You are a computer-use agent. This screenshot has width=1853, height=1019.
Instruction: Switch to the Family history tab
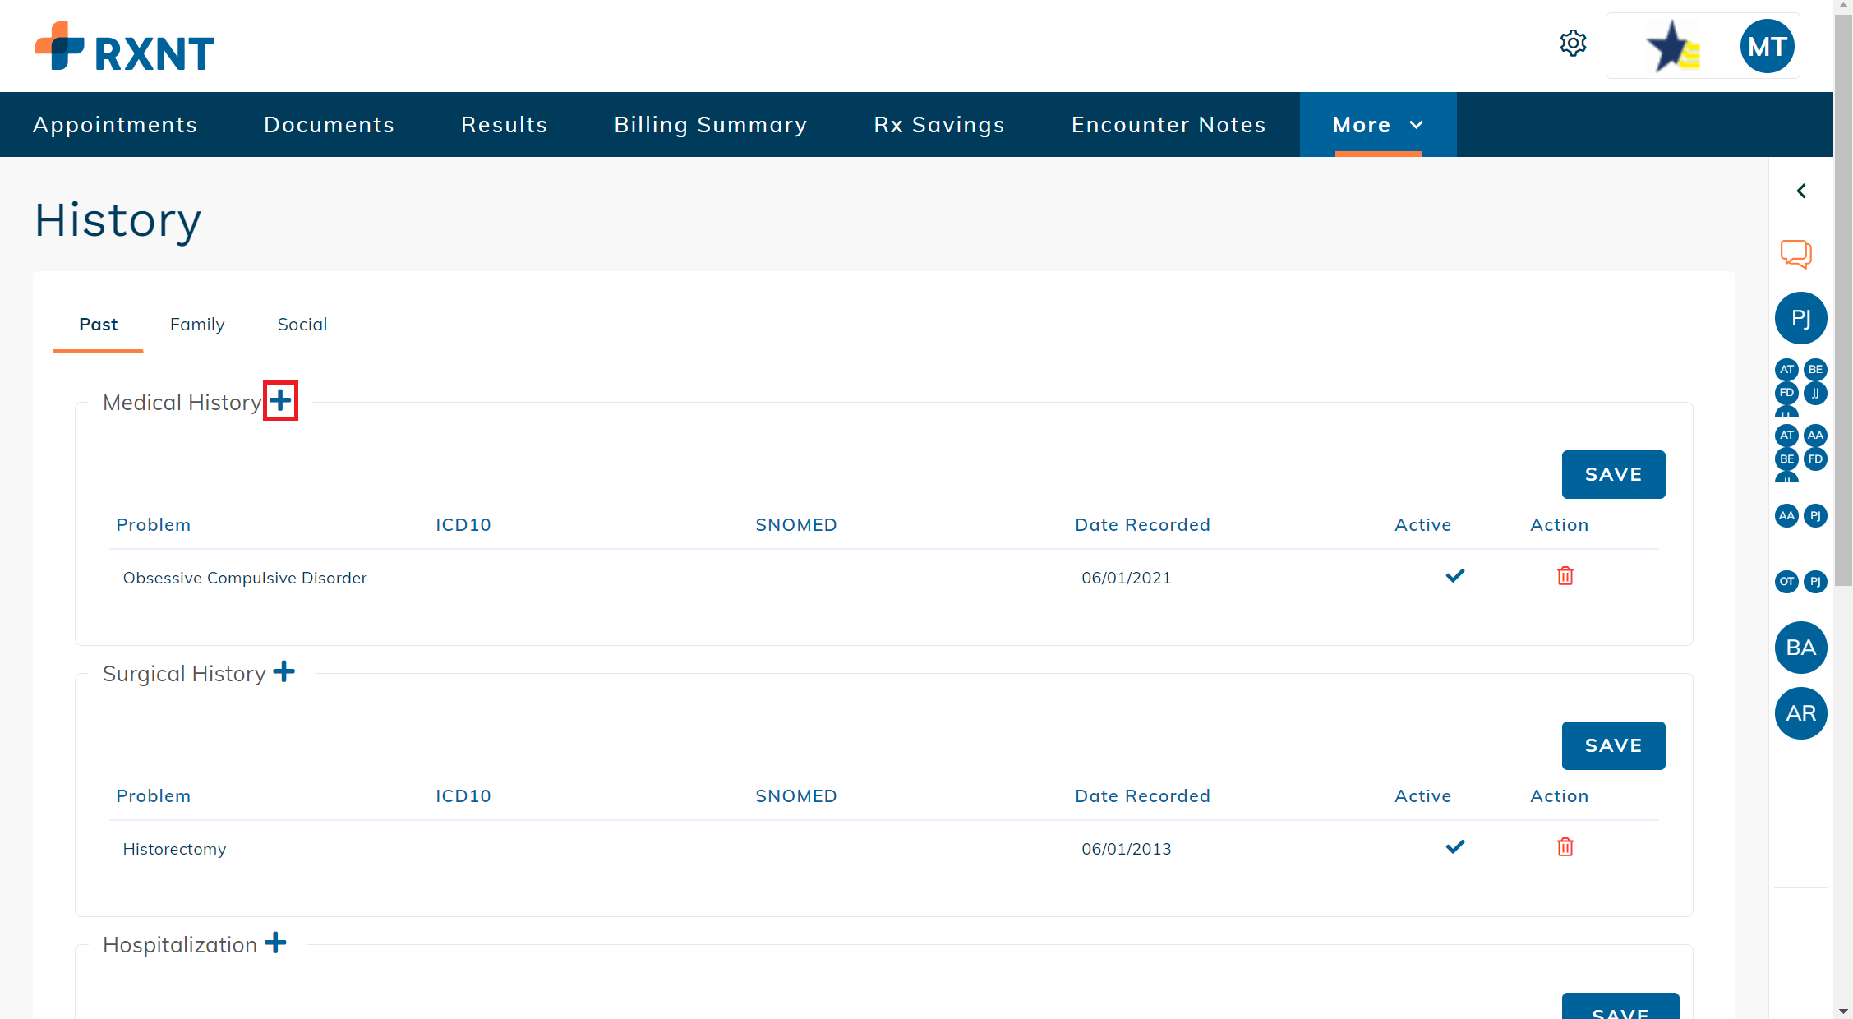[197, 325]
